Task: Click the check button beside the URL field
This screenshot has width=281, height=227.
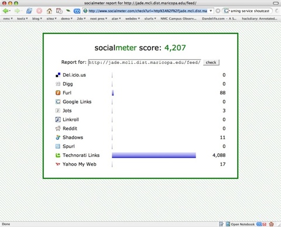Action: pos(211,63)
